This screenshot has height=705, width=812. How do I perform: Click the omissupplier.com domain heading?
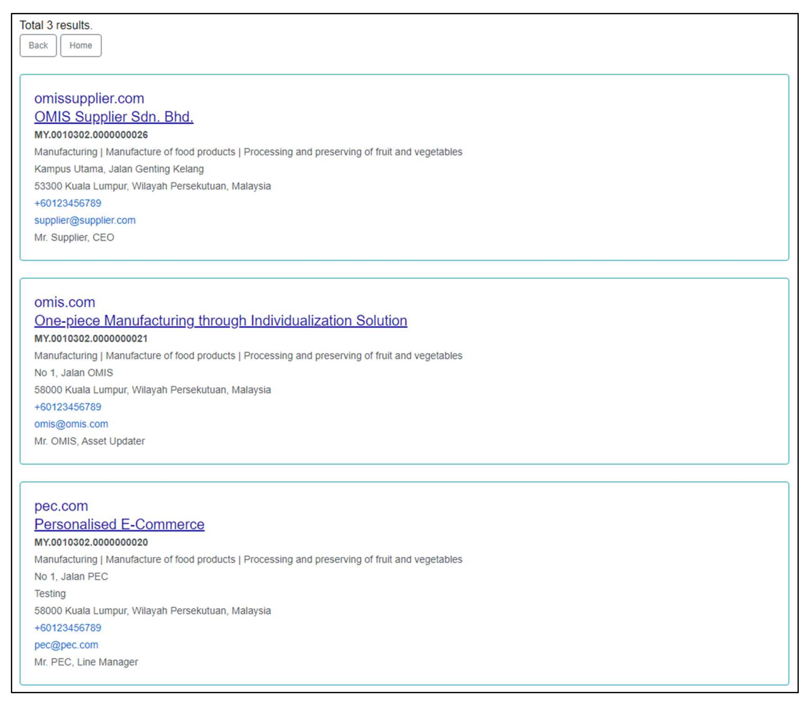point(89,98)
